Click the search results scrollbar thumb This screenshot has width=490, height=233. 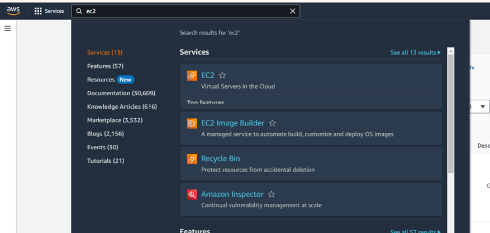tap(451, 114)
